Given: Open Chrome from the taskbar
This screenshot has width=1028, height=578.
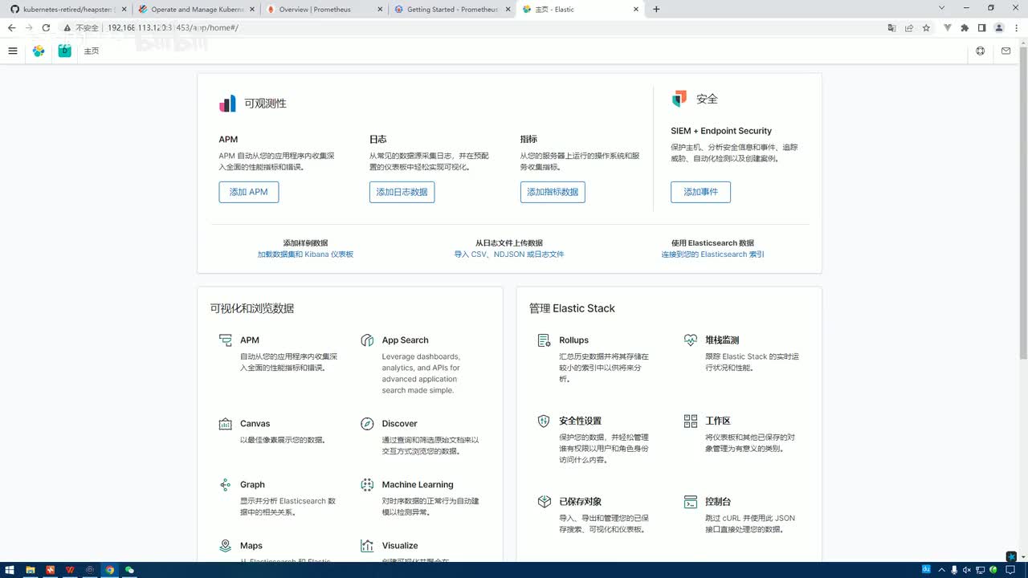Looking at the screenshot, I should [x=110, y=570].
